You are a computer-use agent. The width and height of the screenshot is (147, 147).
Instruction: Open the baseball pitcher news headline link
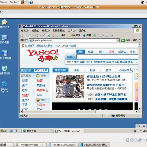pos(104,76)
